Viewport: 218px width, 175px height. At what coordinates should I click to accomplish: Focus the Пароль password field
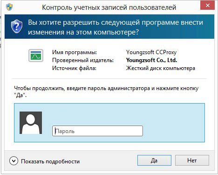97,131
